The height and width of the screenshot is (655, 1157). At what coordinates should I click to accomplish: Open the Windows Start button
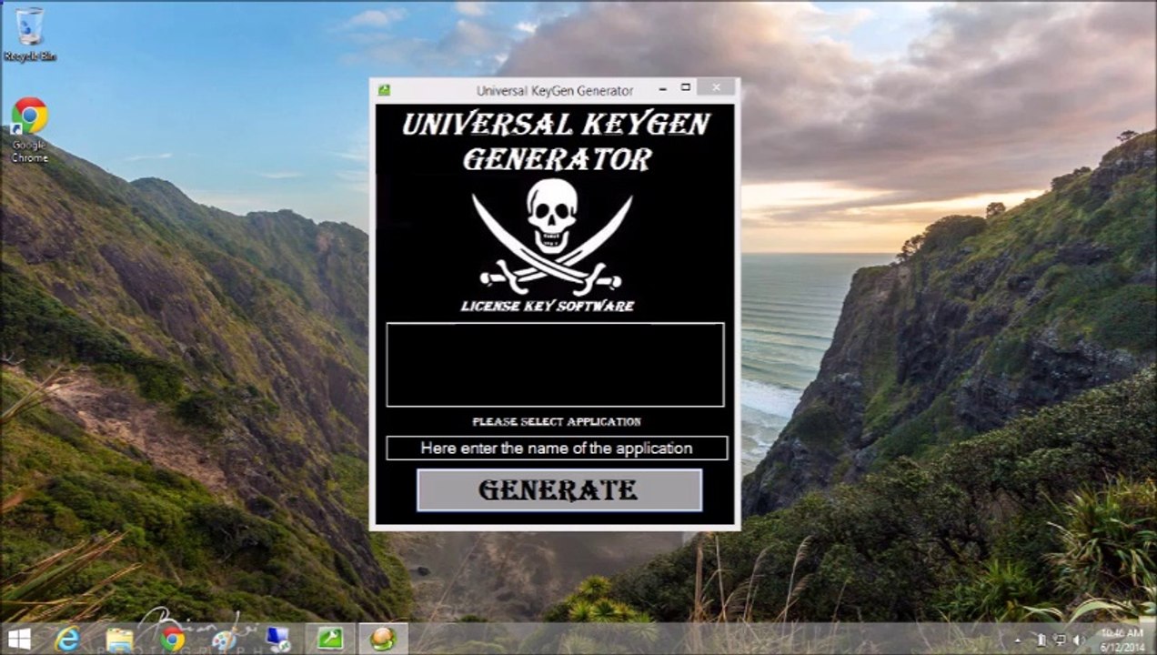click(19, 639)
